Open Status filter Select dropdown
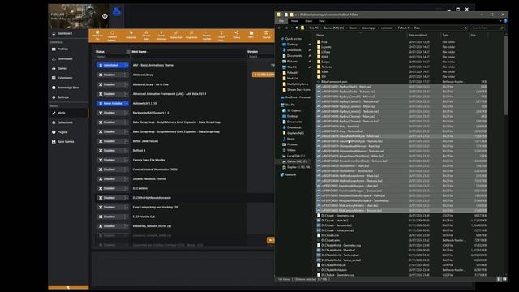519x292 pixels. 112,57
